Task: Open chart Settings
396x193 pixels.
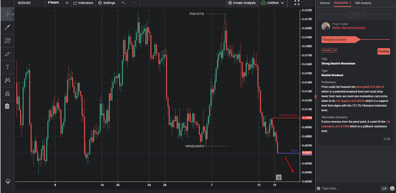Action: (106, 3)
